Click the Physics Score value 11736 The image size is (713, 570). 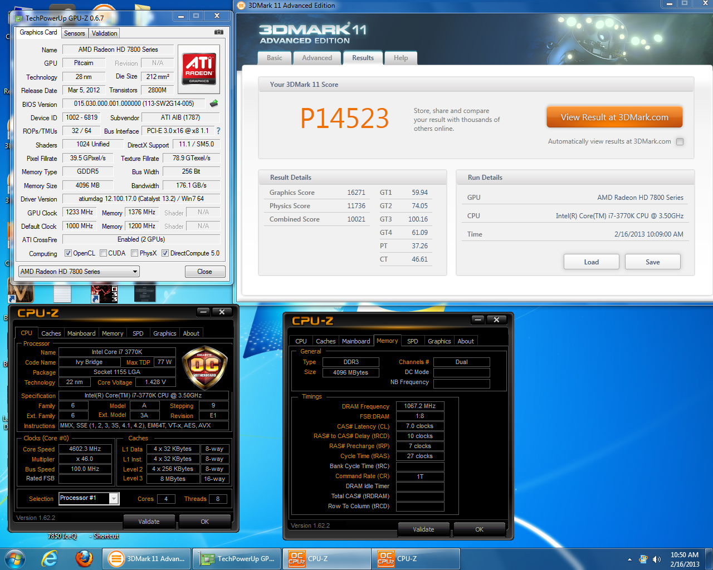pos(356,206)
